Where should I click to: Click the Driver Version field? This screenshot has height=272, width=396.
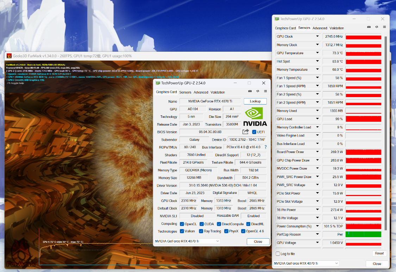point(223,185)
